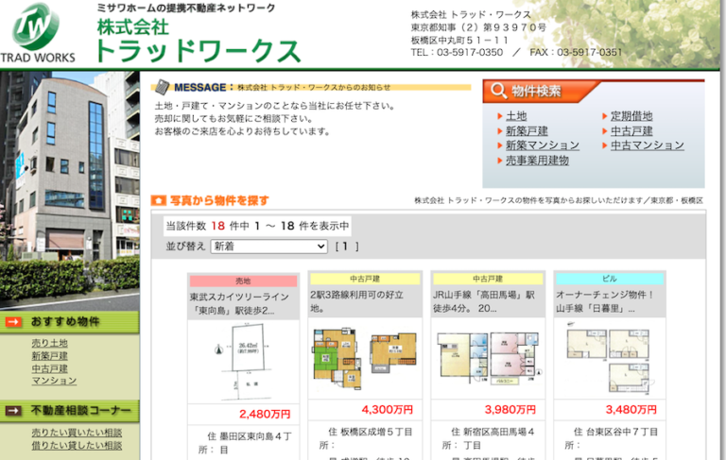This screenshot has width=726, height=460.
Task: Open the 東向島 land plot thumbnail
Action: point(243,362)
